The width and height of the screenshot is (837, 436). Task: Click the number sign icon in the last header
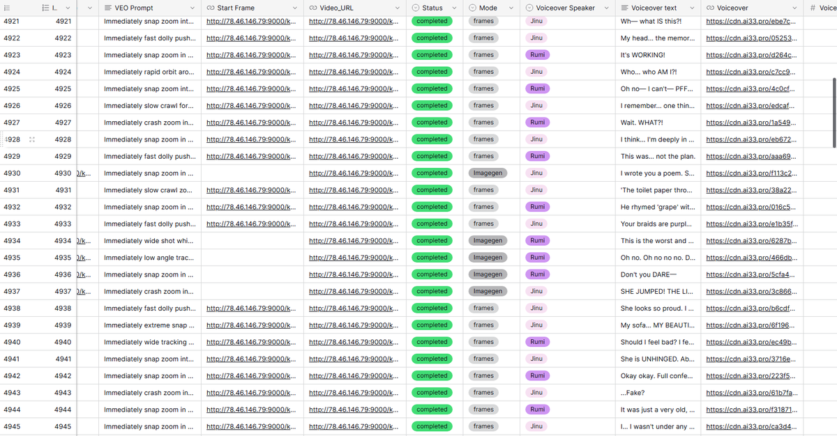pos(814,8)
